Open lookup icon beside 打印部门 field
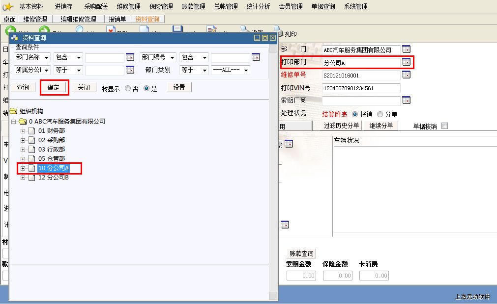The image size is (497, 304). [x=406, y=62]
